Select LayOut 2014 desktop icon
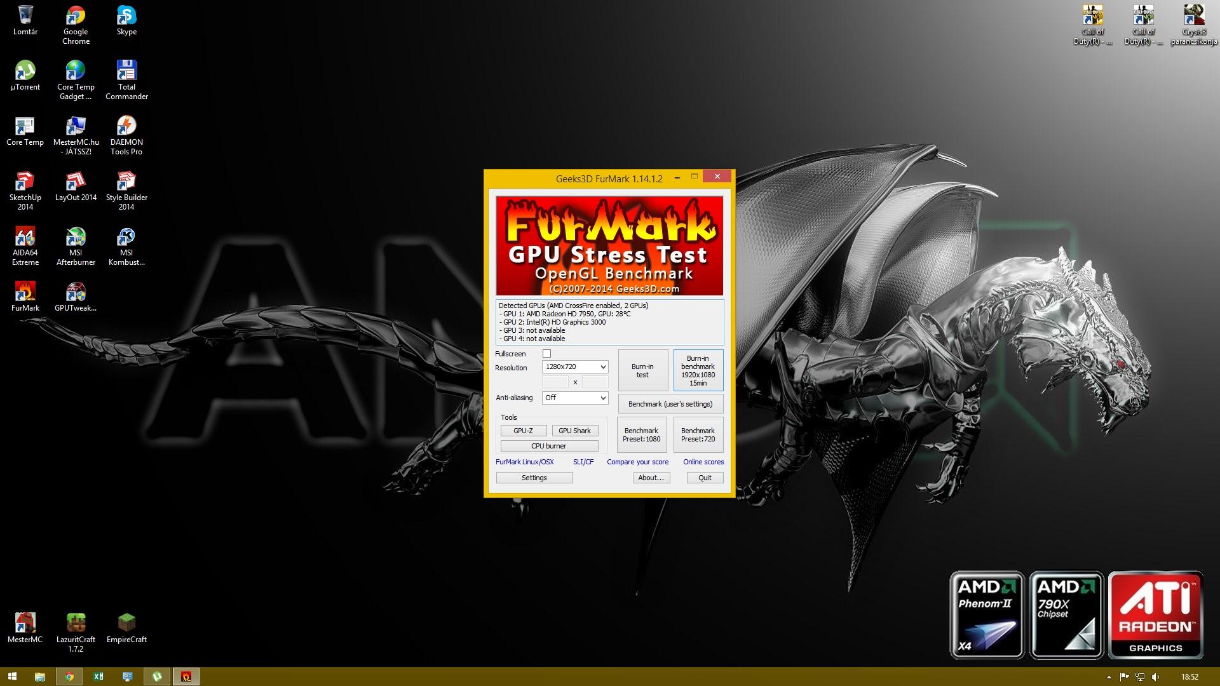The image size is (1220, 686). click(76, 186)
